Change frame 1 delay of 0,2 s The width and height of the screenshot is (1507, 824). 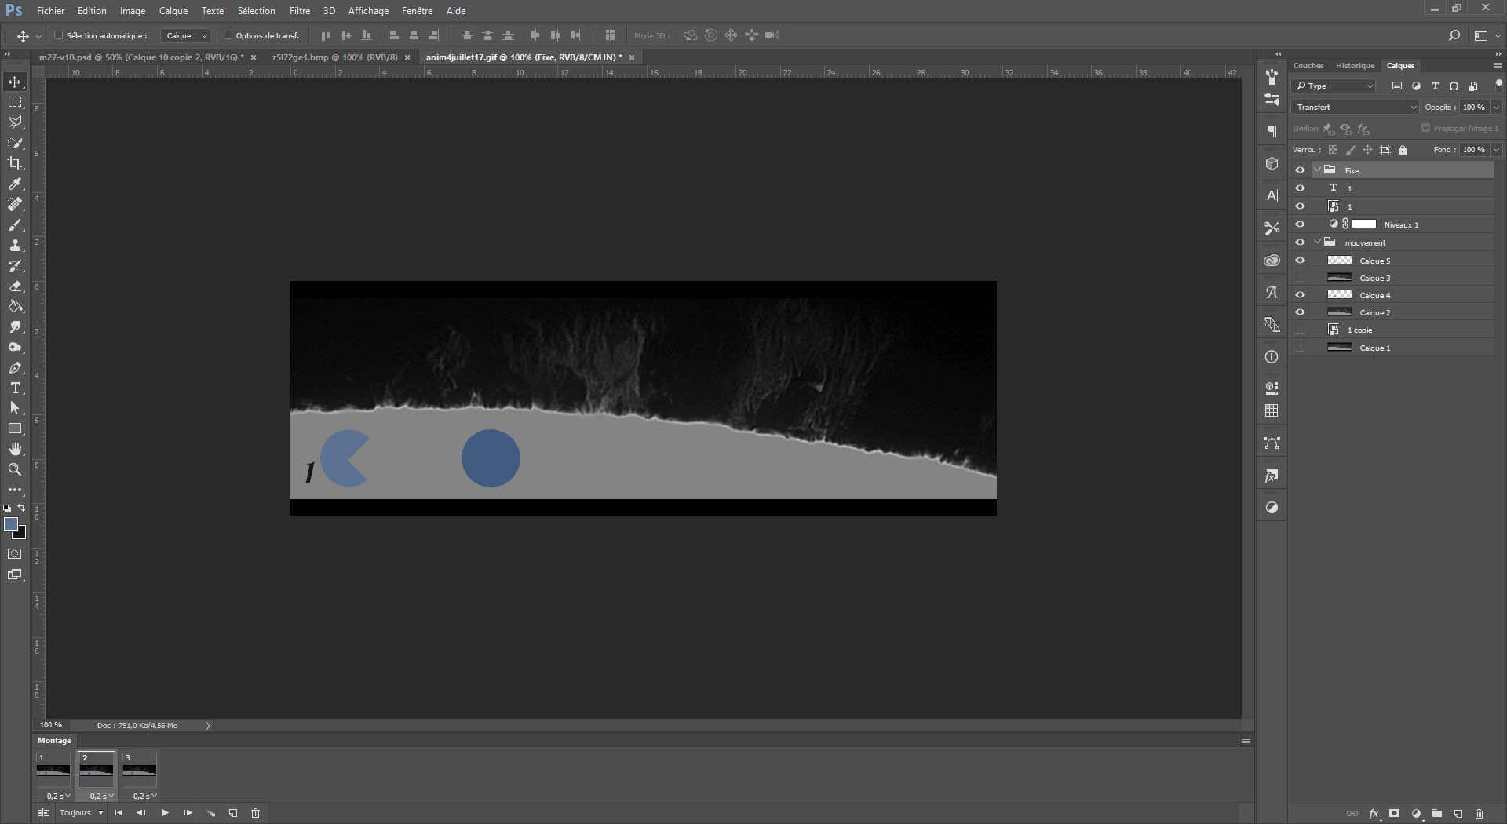[x=58, y=796]
